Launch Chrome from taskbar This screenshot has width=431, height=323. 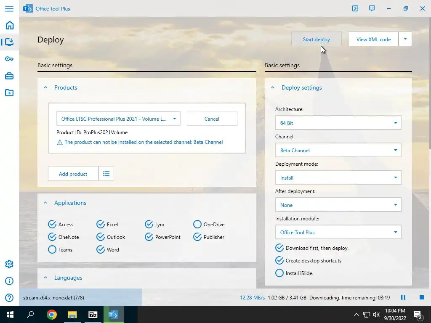(51, 315)
